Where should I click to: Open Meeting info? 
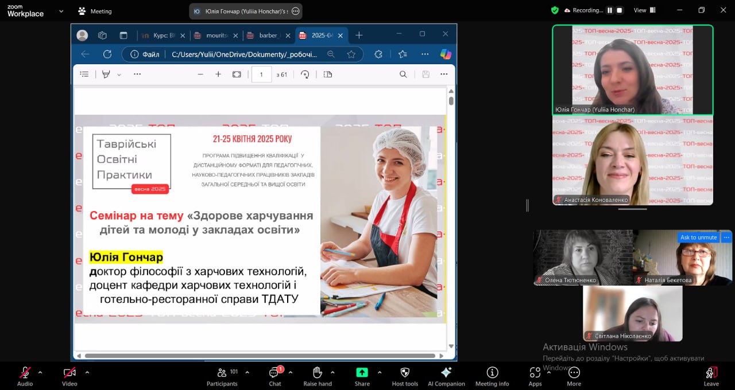click(492, 376)
